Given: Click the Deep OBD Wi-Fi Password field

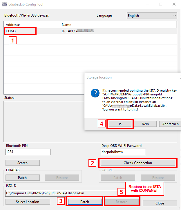Looking at the screenshot, I should (123, 152).
